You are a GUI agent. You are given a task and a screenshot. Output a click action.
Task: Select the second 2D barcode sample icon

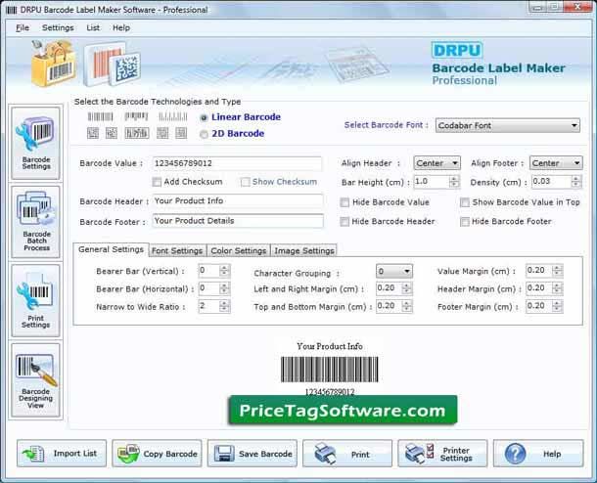[112, 133]
